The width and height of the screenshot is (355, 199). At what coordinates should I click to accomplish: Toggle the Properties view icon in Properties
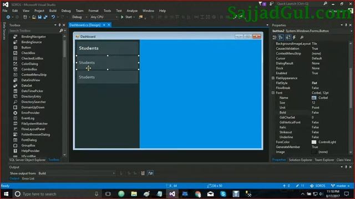pyautogui.click(x=288, y=38)
